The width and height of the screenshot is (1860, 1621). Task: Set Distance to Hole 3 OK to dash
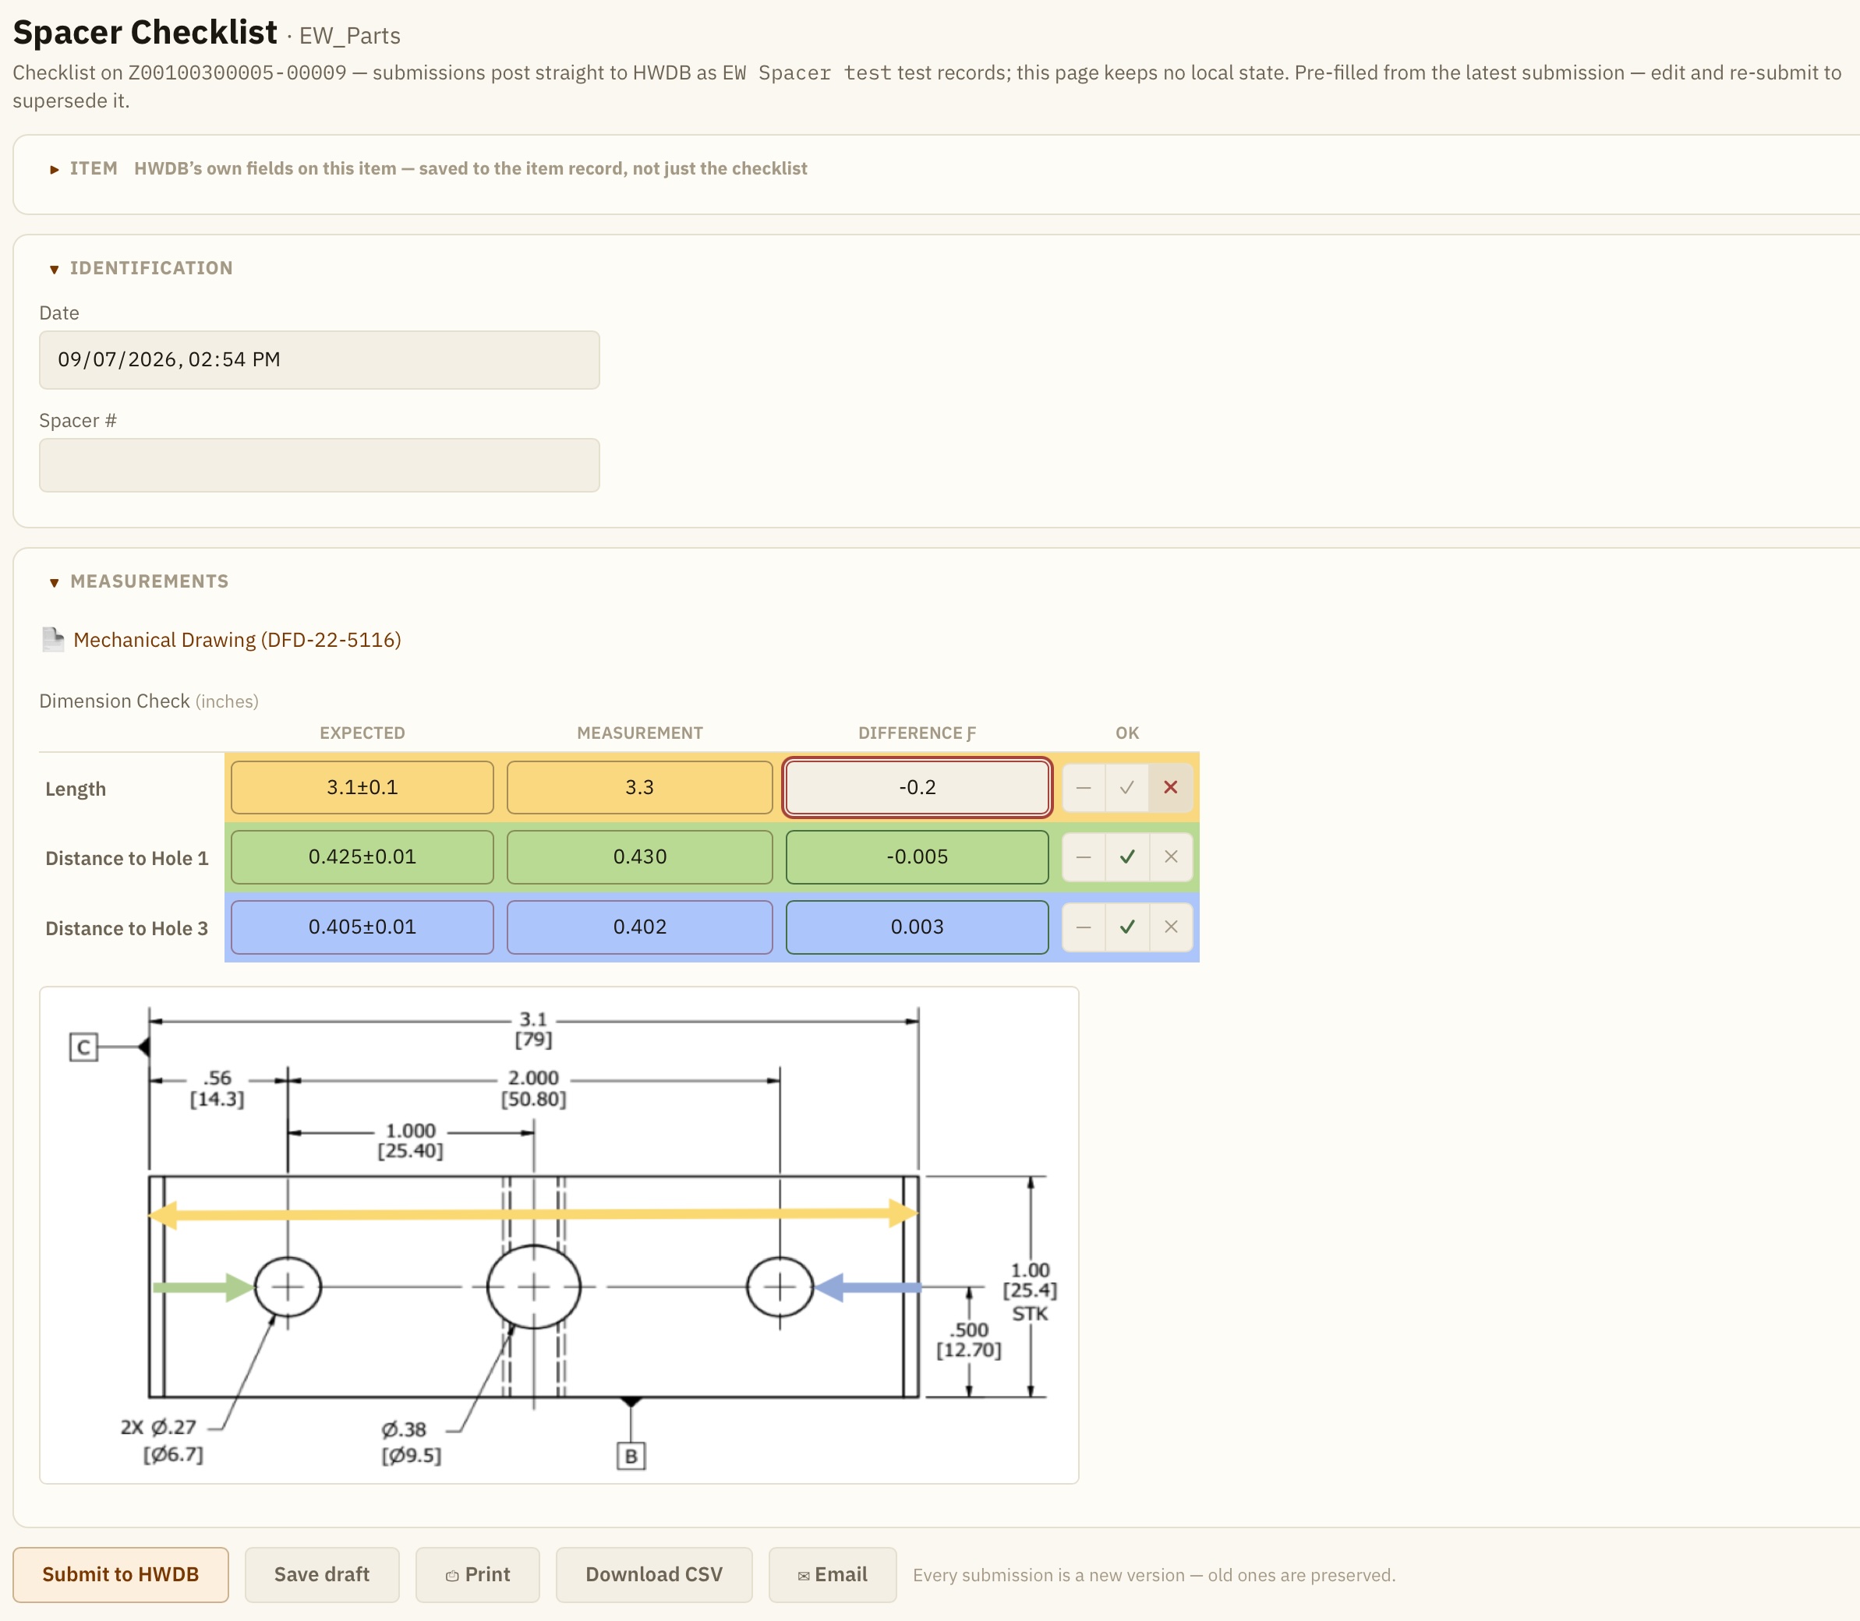1083,927
